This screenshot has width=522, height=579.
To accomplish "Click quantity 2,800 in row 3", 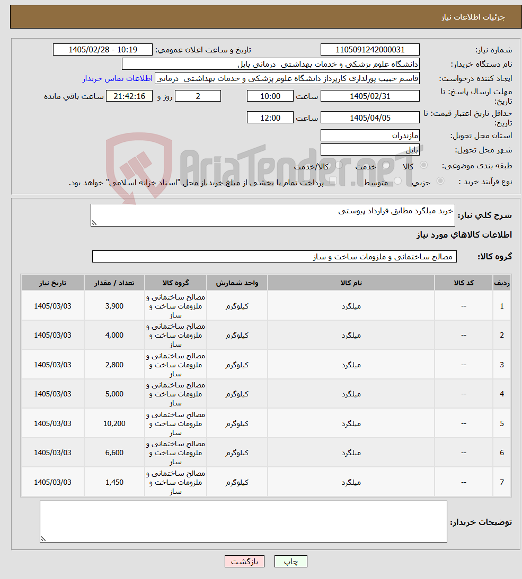I will (x=114, y=365).
